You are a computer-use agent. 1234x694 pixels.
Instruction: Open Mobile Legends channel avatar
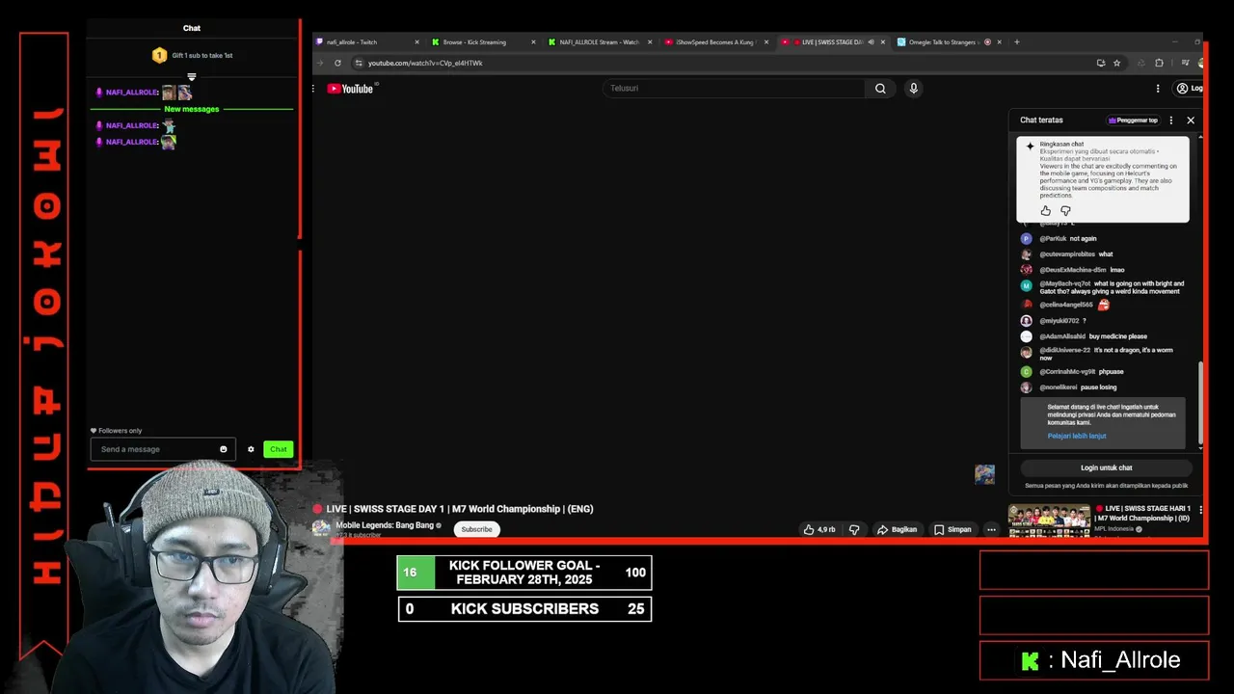point(321,528)
